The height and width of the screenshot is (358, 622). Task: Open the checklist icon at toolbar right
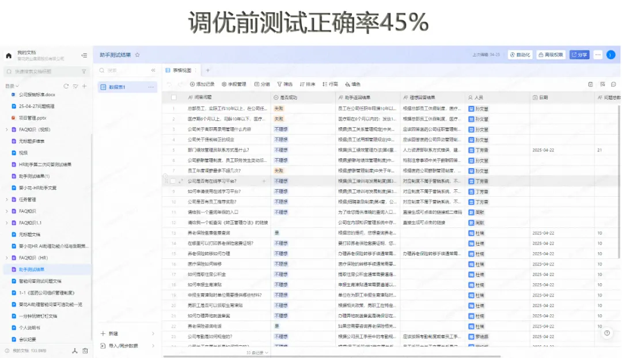pos(590,84)
